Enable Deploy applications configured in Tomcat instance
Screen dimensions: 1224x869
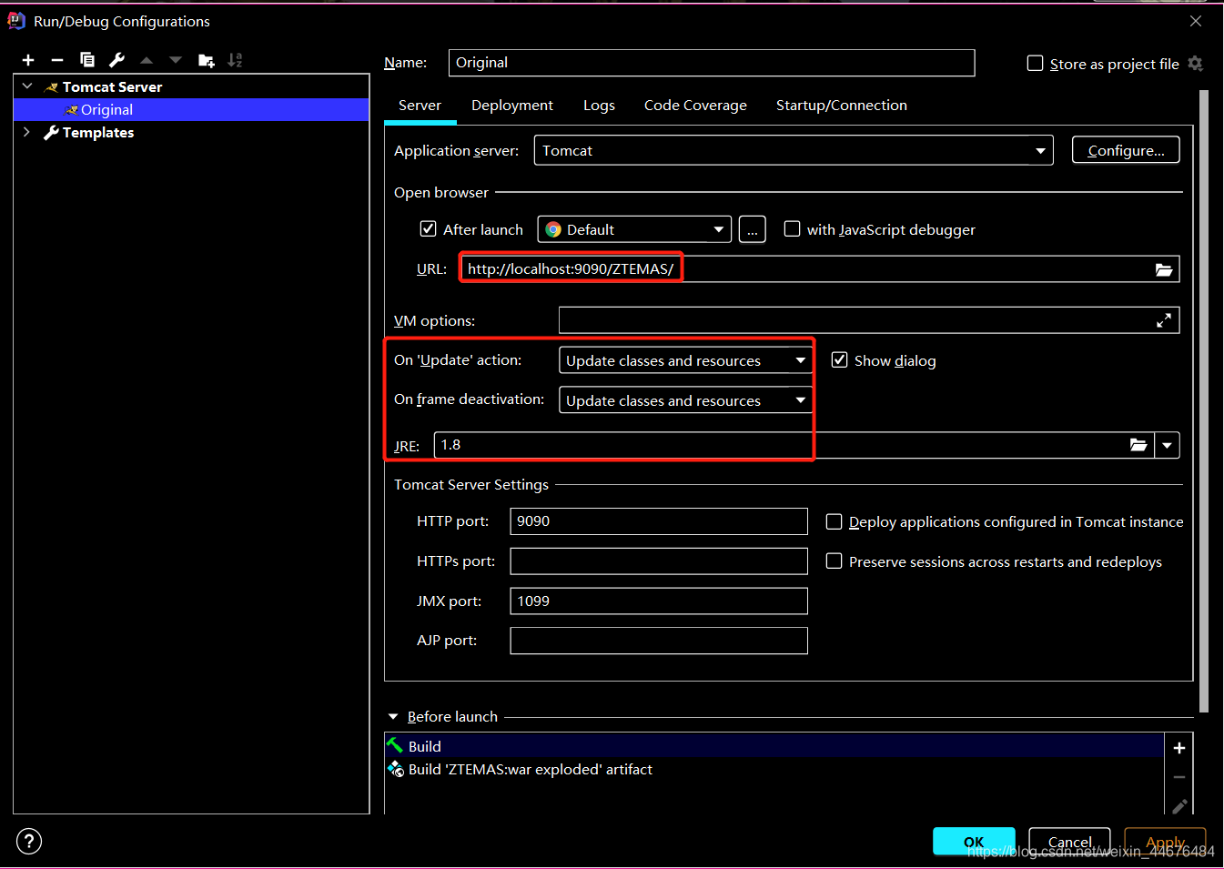coord(834,521)
